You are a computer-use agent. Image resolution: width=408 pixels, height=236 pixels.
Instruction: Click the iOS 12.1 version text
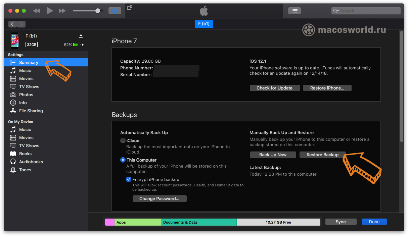coord(258,61)
